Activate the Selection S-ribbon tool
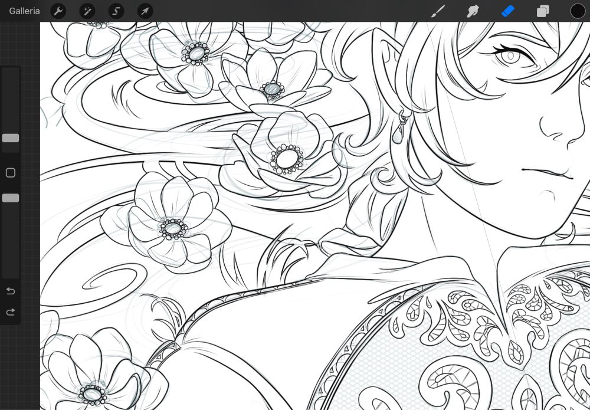This screenshot has height=410, width=590. [116, 11]
